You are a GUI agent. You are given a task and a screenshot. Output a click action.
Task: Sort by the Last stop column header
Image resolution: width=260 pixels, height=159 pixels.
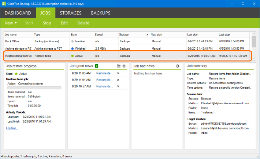(x=234, y=35)
